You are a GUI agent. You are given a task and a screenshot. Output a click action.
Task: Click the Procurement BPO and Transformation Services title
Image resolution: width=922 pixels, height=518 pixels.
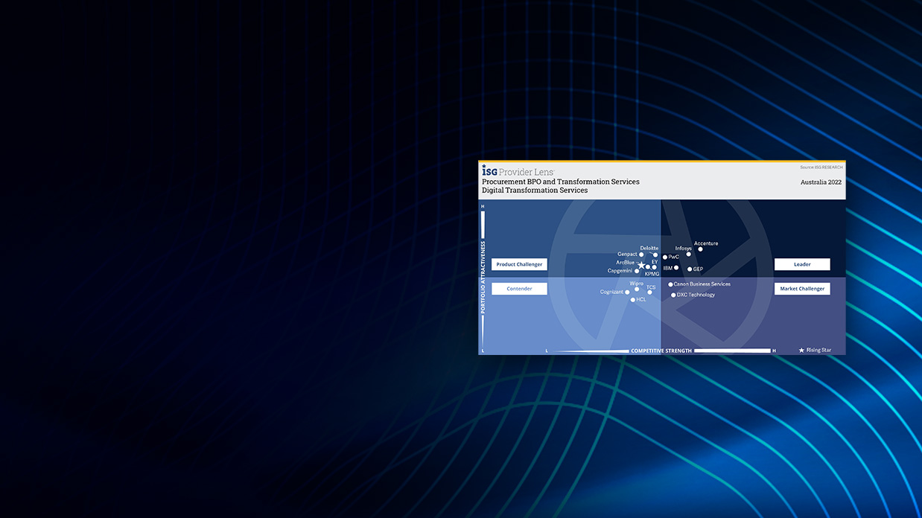click(x=561, y=182)
